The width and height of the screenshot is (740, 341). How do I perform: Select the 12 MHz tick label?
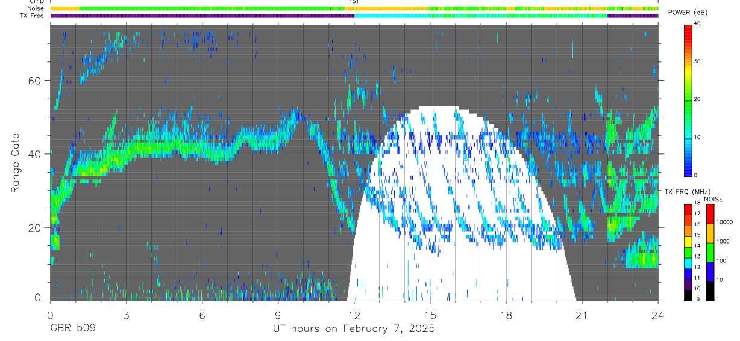697,267
